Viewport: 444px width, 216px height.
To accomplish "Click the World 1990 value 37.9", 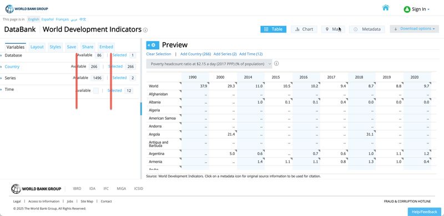I will tap(203, 86).
